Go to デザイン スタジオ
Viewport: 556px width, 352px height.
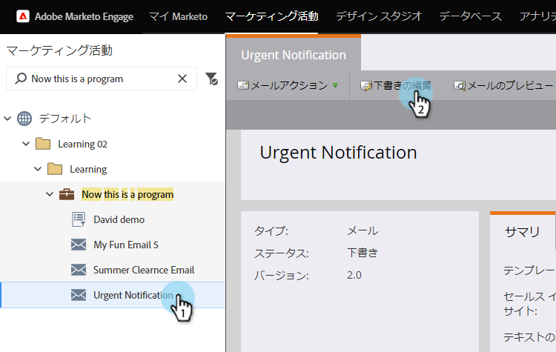[379, 16]
